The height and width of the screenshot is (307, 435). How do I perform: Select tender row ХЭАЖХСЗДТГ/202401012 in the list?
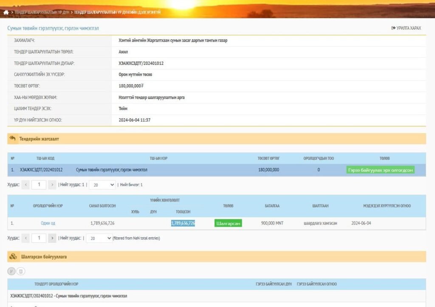(x=41, y=170)
